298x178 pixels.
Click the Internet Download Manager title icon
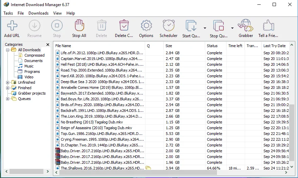tap(6, 4)
